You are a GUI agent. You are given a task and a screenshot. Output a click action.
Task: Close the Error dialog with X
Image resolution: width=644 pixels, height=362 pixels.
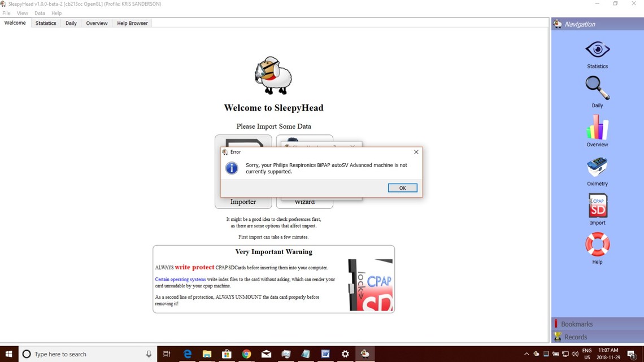click(x=416, y=152)
